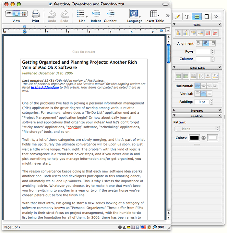Screen dimensions: 227x233
Task: Set vertical cell alignment to top
Action: pos(197,94)
